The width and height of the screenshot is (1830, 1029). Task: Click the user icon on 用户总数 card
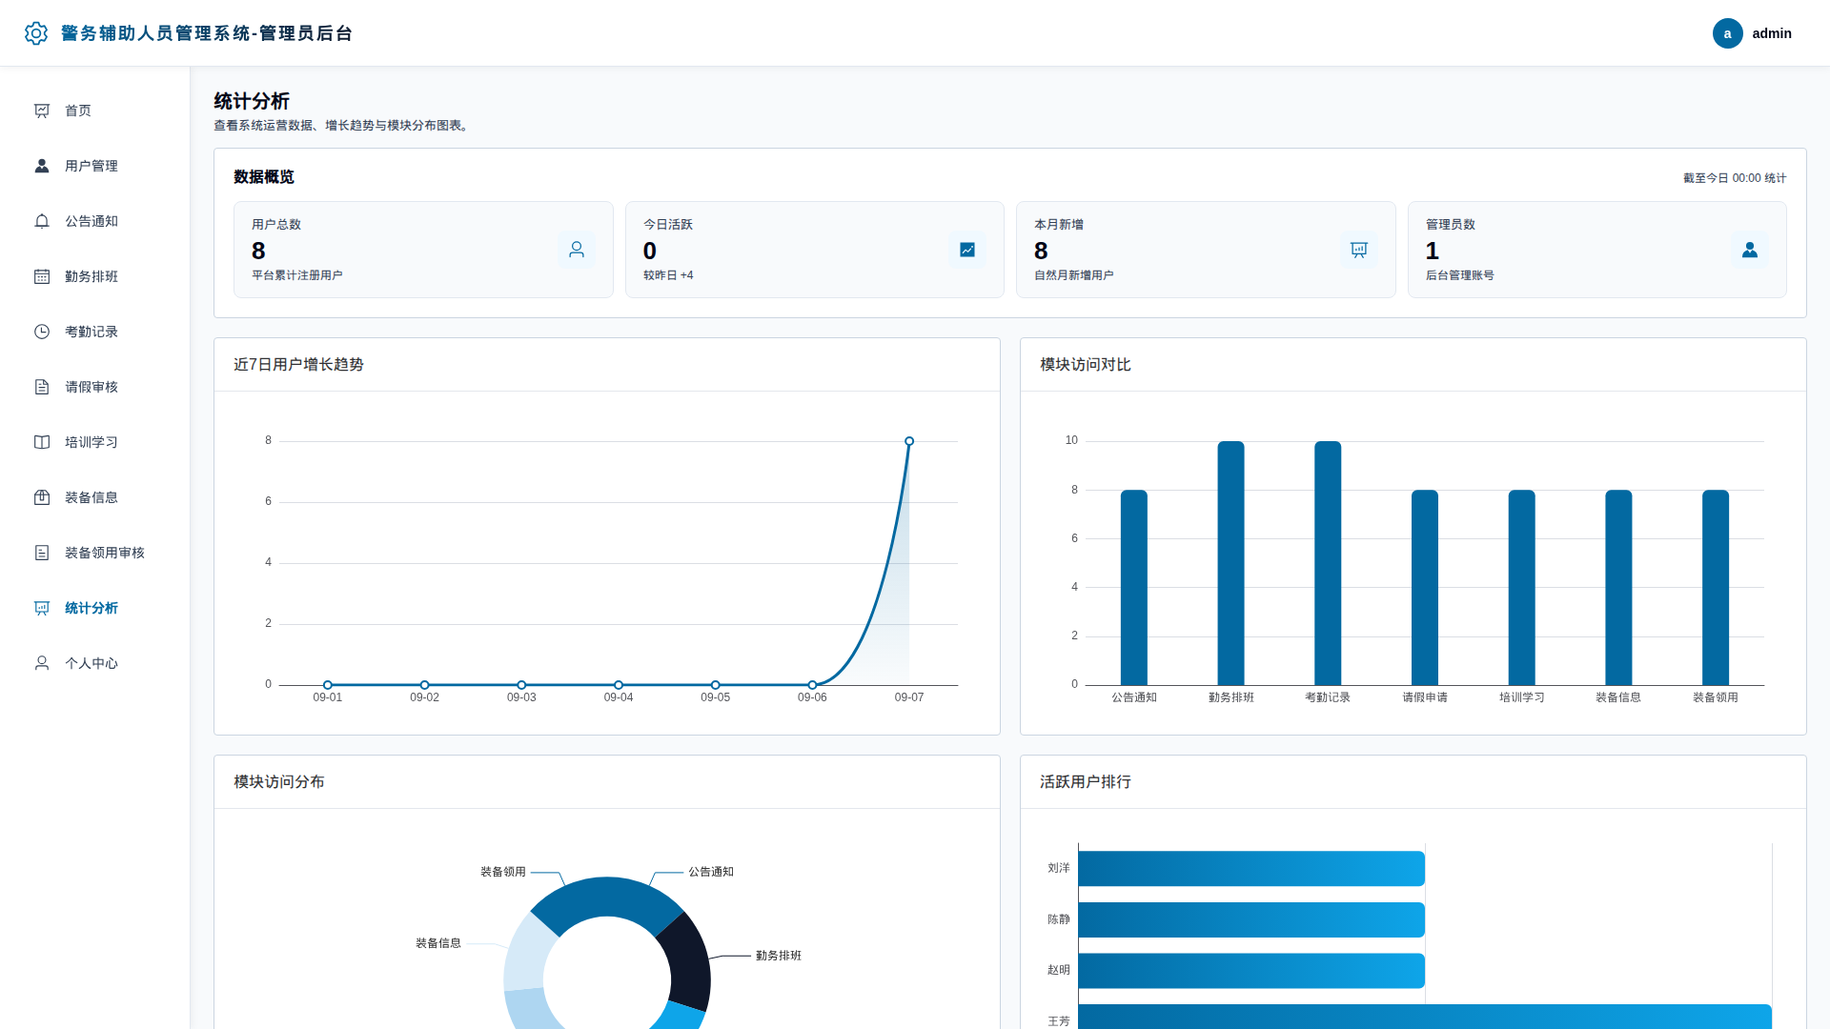coord(577,250)
